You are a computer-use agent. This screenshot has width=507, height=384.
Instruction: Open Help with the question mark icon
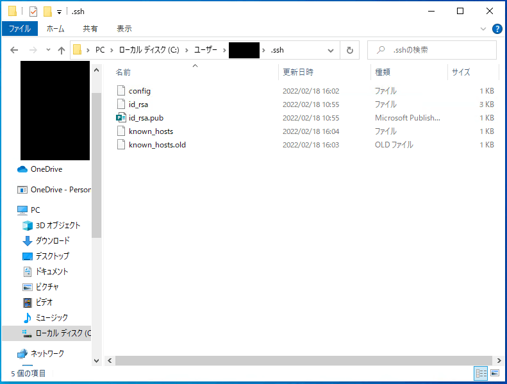(x=497, y=29)
